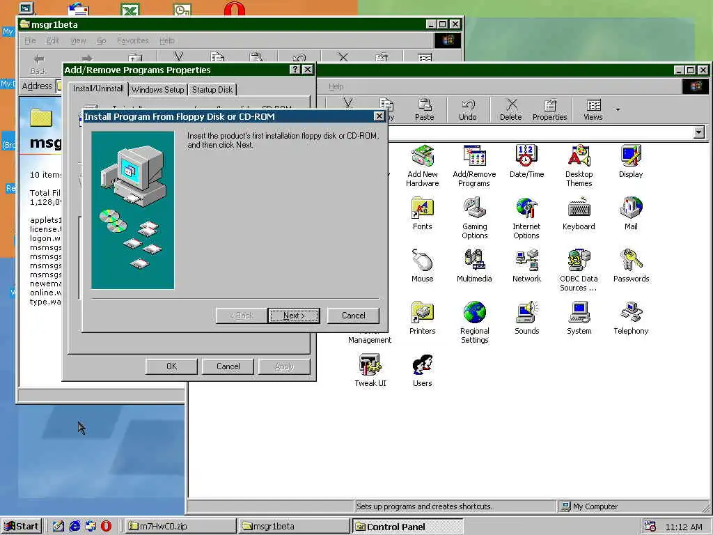Image resolution: width=713 pixels, height=535 pixels.
Task: Open the Date/Time applet
Action: [526, 161]
